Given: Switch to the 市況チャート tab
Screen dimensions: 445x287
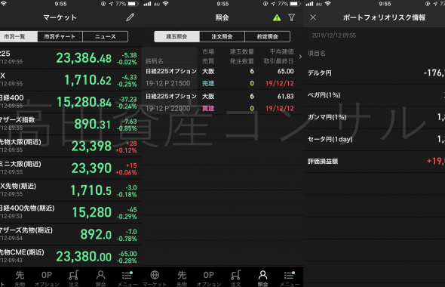Looking at the screenshot, I should point(60,36).
